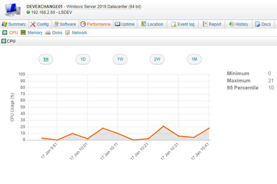Click the Memory chip icon in the sub-menu
The image size is (277, 184).
pyautogui.click(x=23, y=32)
